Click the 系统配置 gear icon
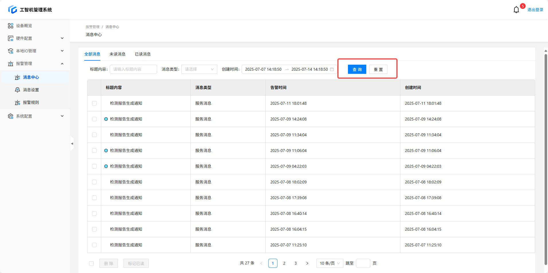 [11, 116]
